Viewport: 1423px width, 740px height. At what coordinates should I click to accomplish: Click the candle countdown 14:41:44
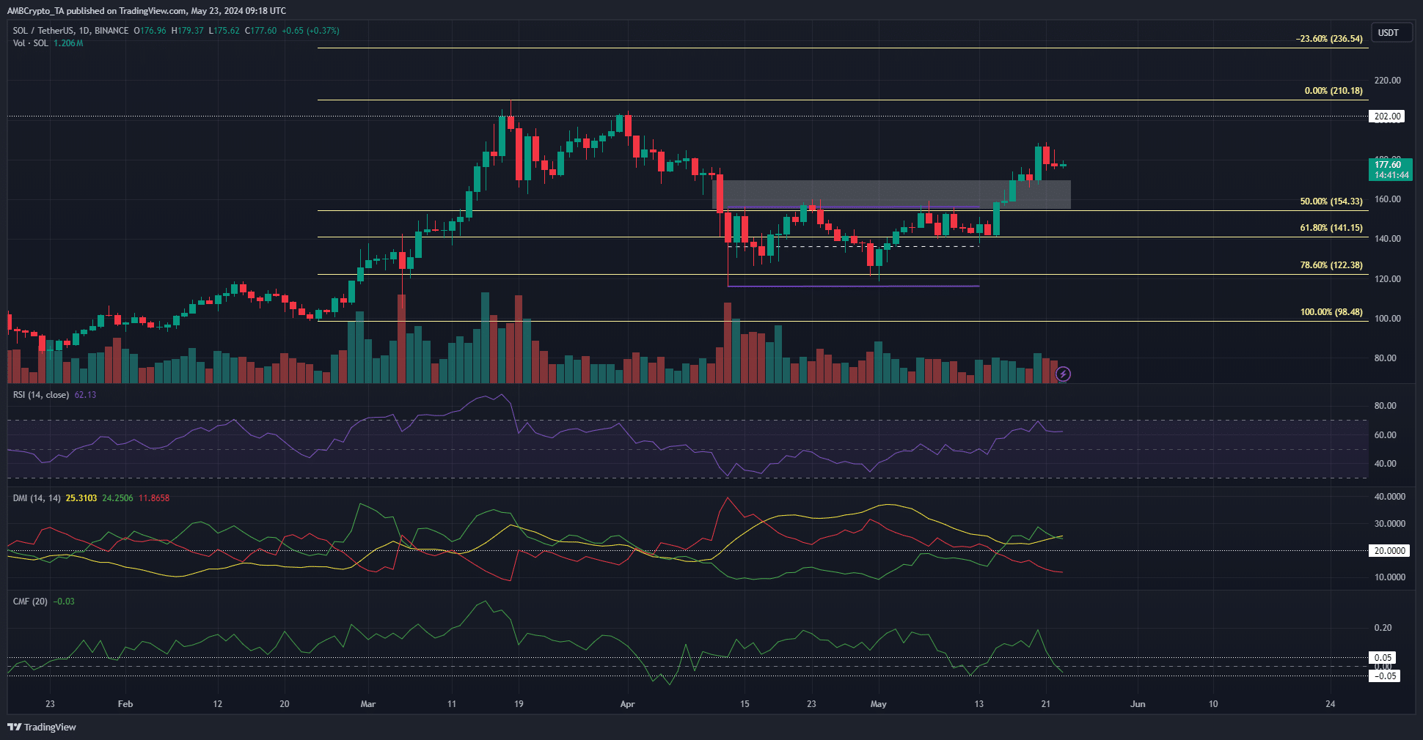(1391, 176)
